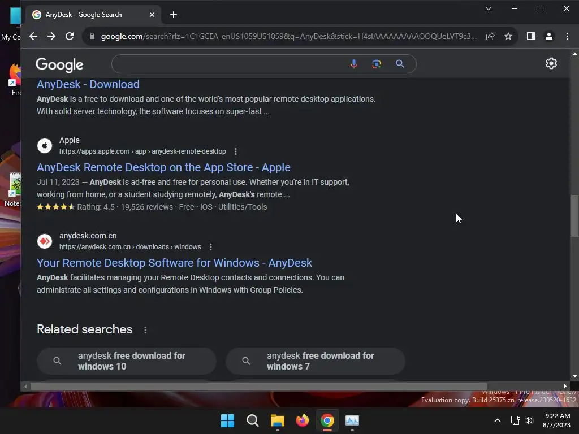Share this page from the address bar
The image size is (579, 434).
click(490, 36)
